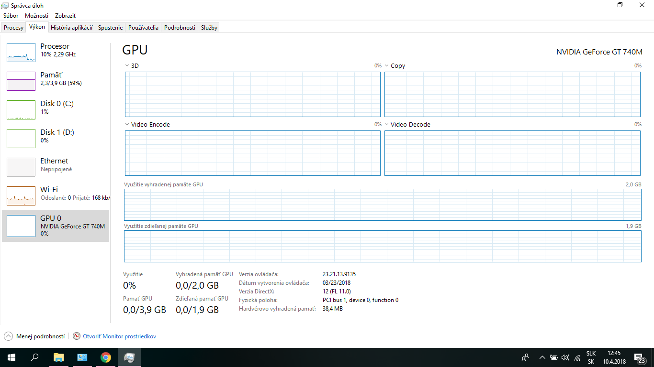Open the Možnosti menu
This screenshot has width=654, height=367.
37,16
